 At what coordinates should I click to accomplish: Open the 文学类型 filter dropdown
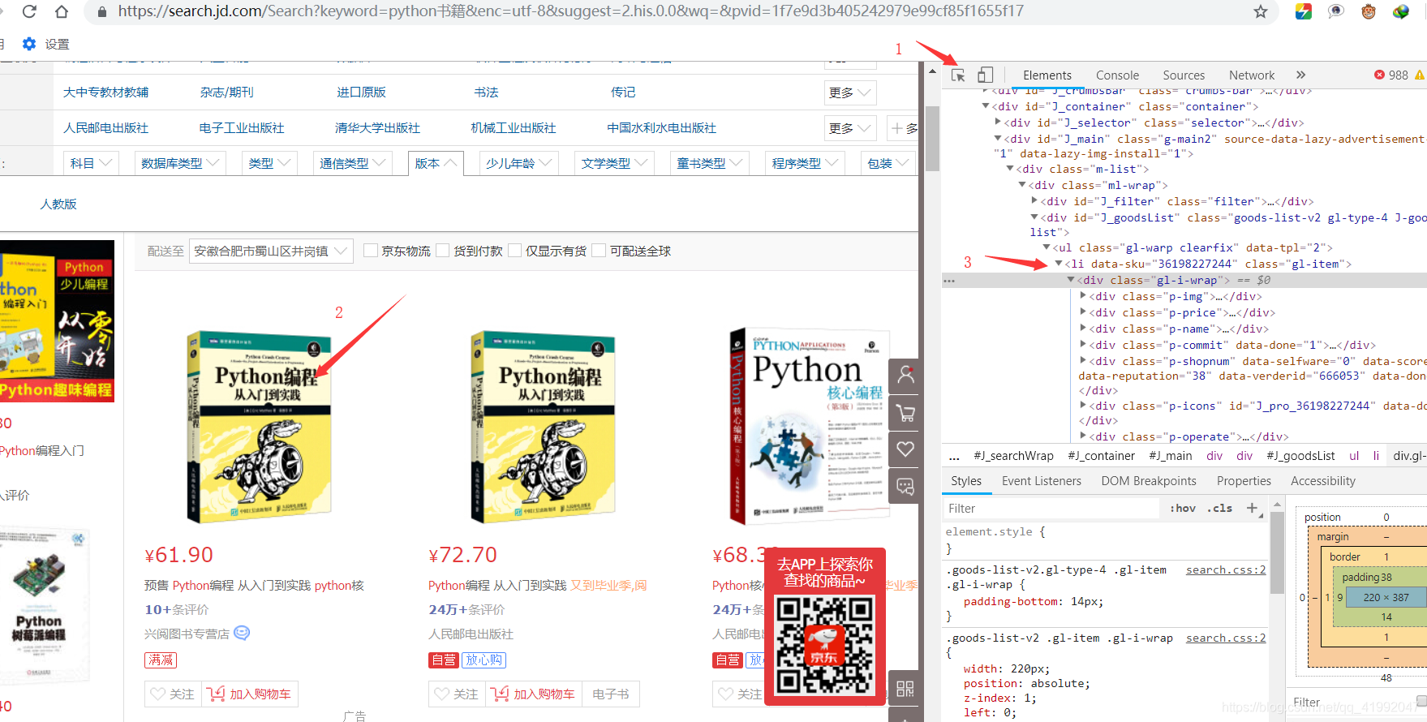[x=615, y=163]
